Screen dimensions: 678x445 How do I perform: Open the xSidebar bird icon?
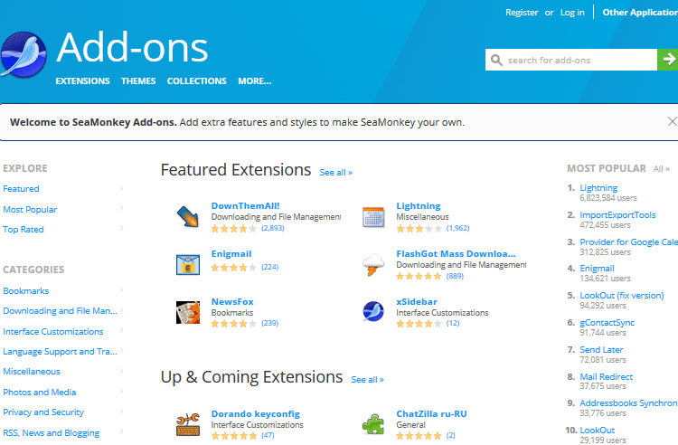(373, 312)
